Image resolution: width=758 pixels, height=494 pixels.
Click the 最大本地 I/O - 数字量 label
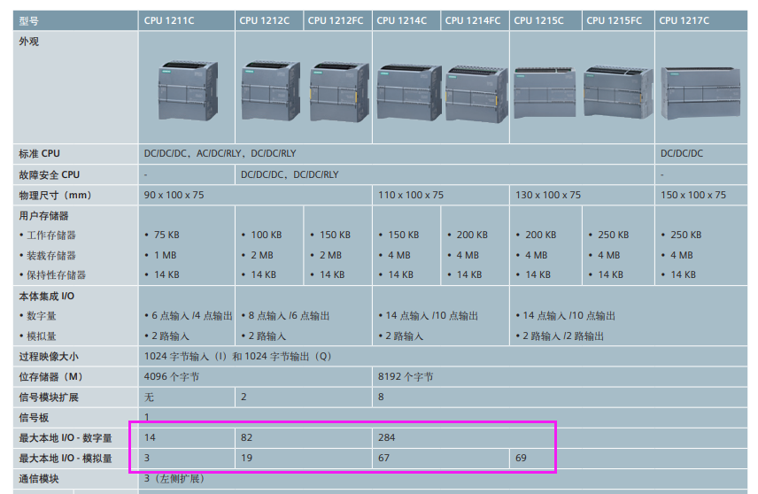[66, 438]
